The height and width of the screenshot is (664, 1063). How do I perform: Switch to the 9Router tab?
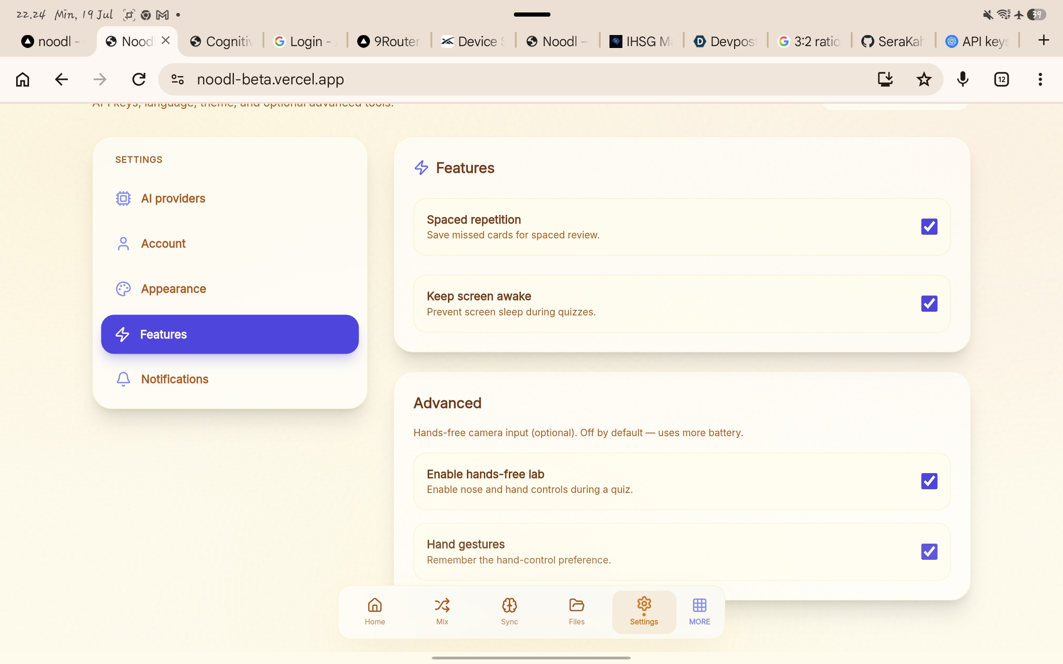(389, 41)
